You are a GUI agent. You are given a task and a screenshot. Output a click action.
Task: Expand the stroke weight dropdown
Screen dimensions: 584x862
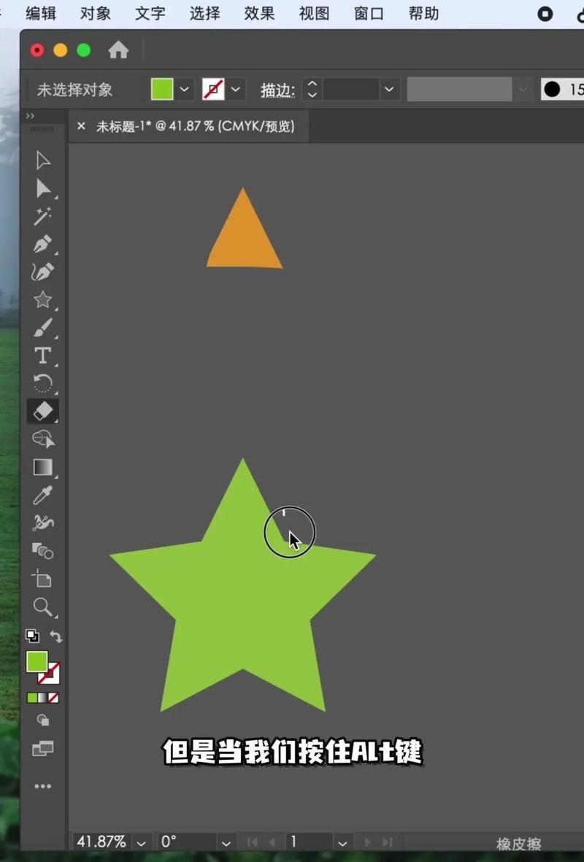pos(389,89)
